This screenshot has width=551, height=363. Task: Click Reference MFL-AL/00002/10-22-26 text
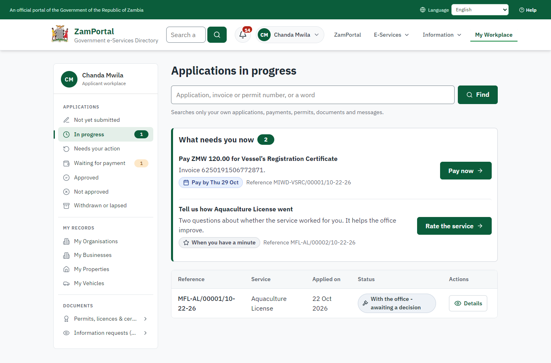pos(309,242)
